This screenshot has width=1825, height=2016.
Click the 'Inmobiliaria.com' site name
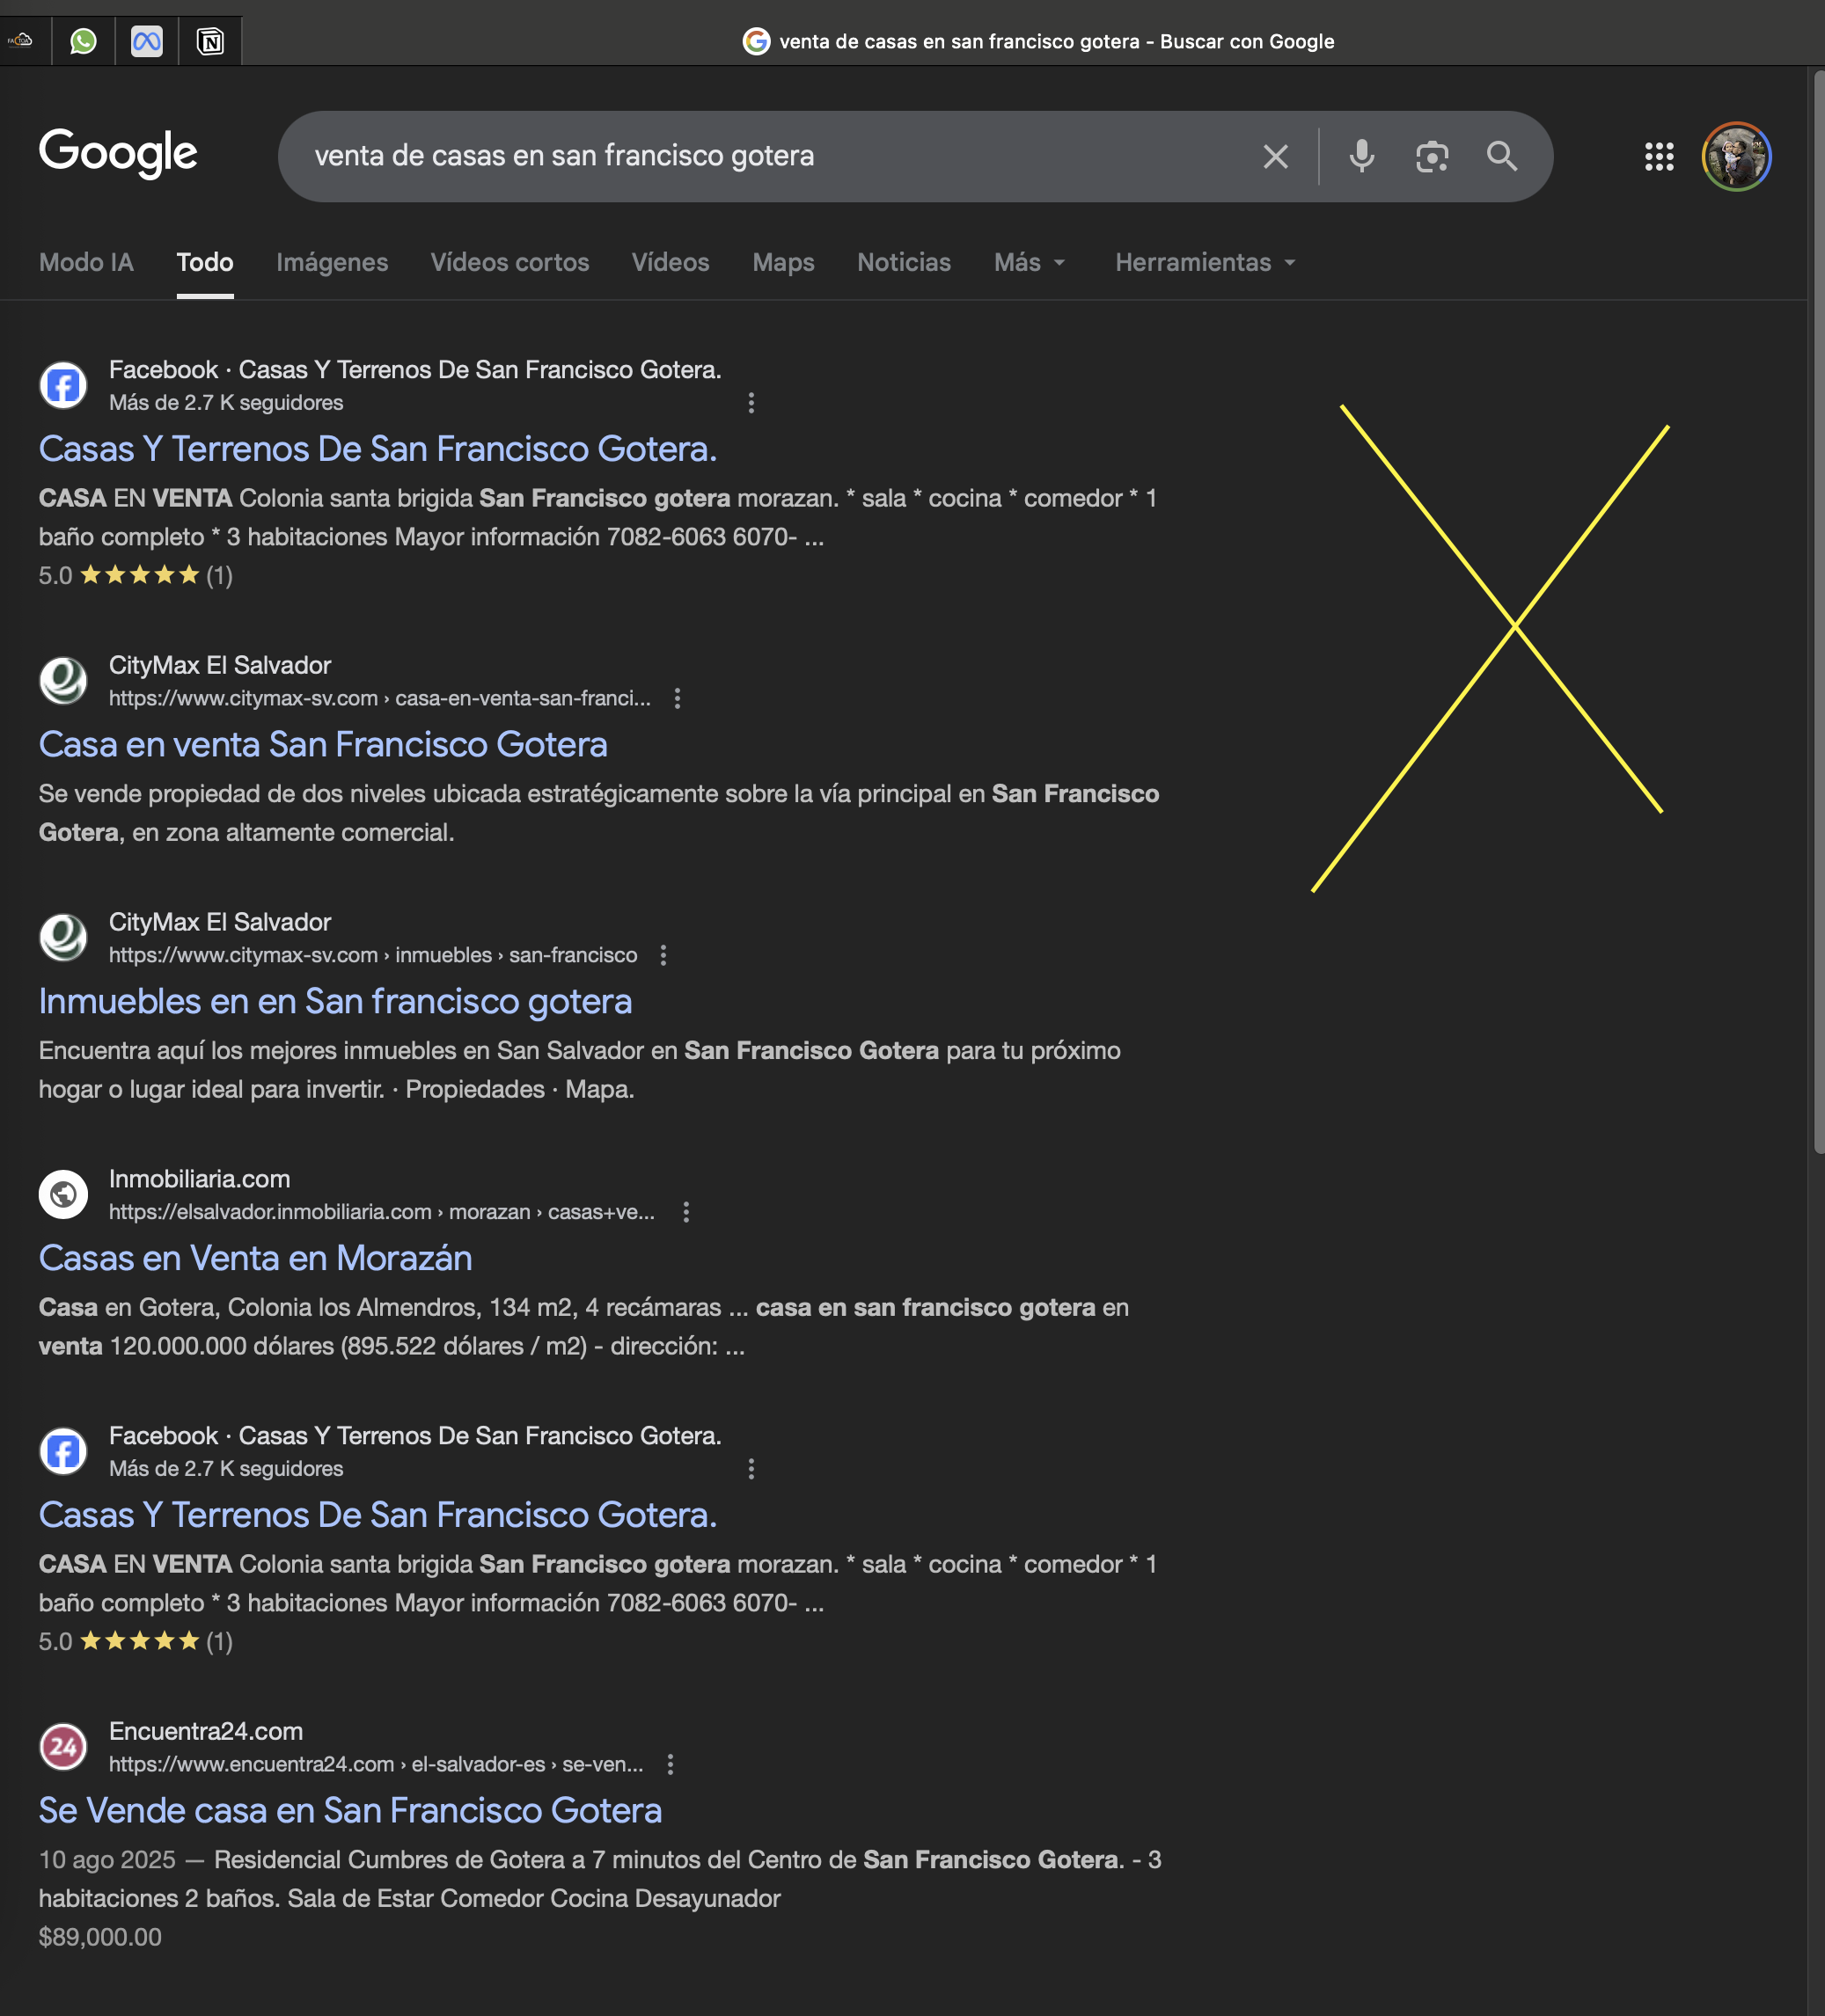tap(199, 1179)
